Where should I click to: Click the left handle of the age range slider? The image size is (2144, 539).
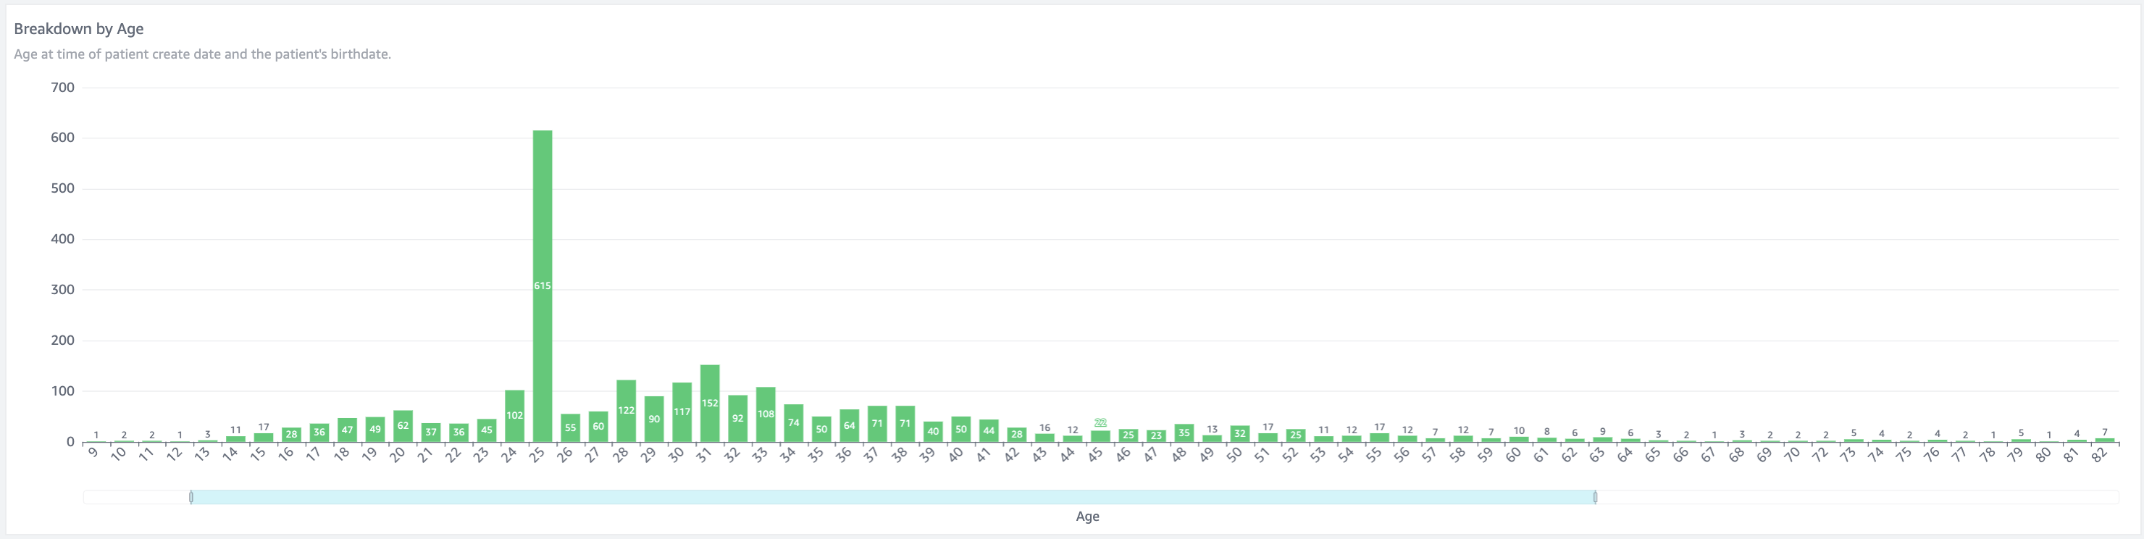pos(191,498)
